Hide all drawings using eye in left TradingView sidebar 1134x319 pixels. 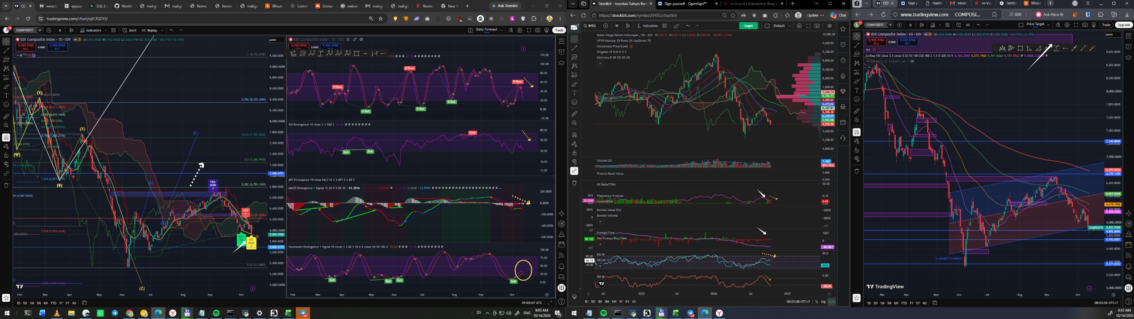pos(6,164)
